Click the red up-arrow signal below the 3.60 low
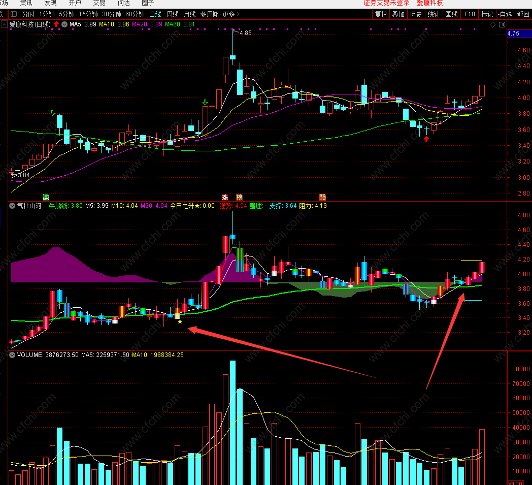This screenshot has width=532, height=485. [426, 139]
